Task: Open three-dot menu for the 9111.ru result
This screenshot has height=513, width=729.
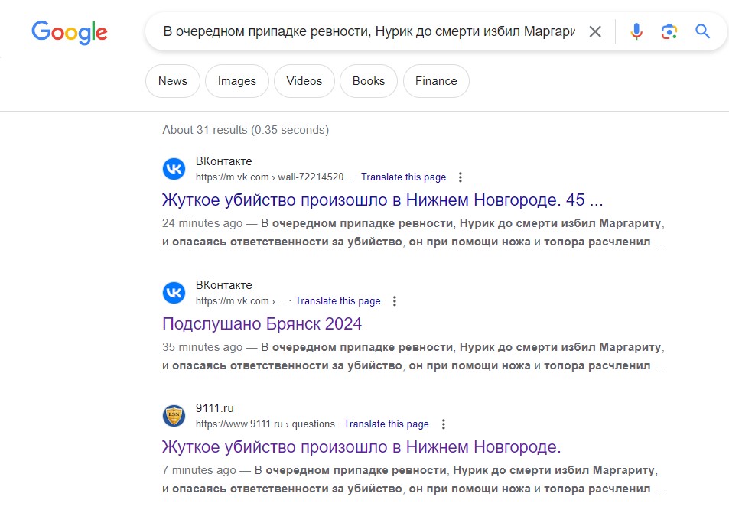Action: 444,424
